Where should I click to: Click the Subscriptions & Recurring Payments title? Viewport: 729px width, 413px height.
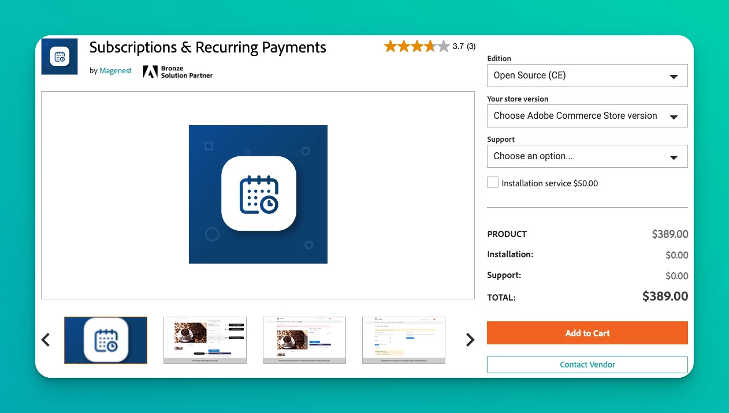pyautogui.click(x=208, y=47)
